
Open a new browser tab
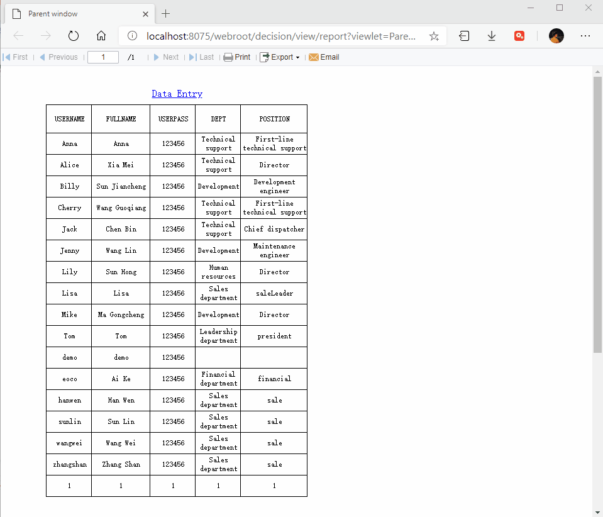coord(165,13)
